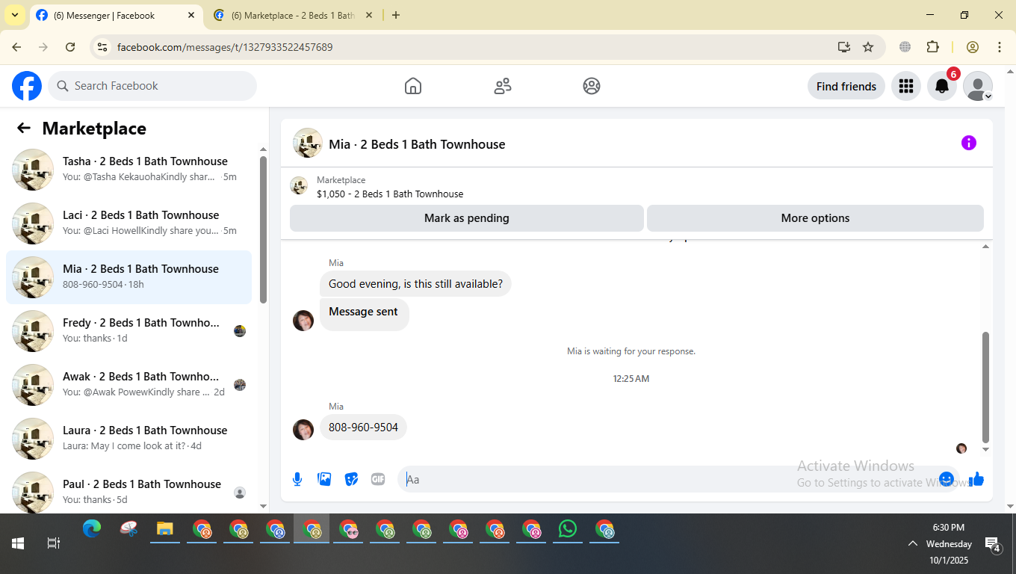Open the emoji picker in message box
This screenshot has height=574, width=1016.
pyautogui.click(x=947, y=479)
